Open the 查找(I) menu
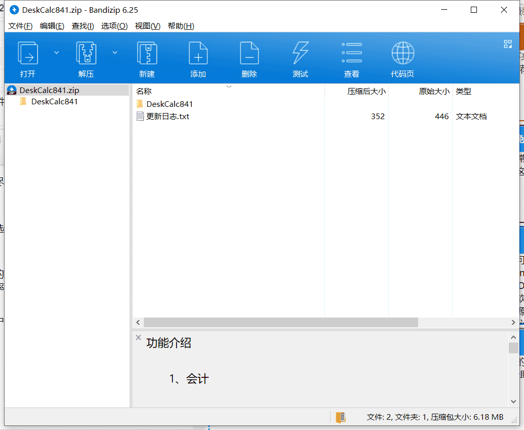 [82, 26]
